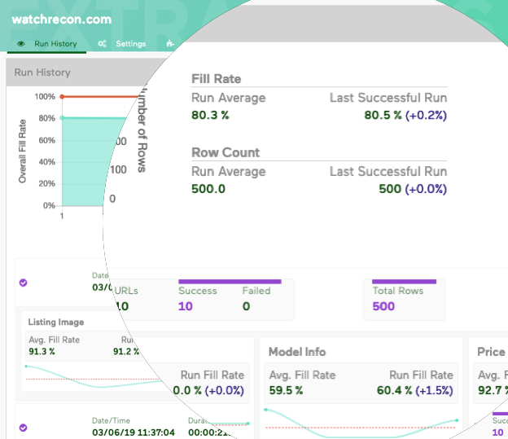This screenshot has height=439, width=508.
Task: Open the Run History tab
Action: [46, 44]
